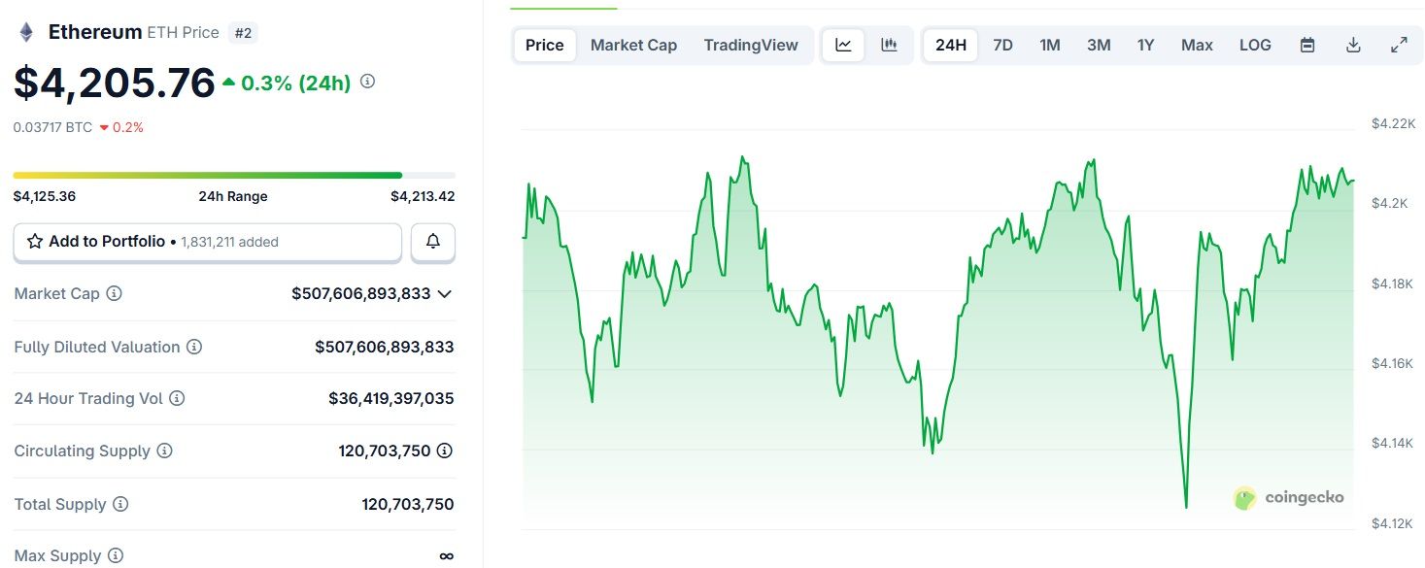Select the line chart icon

click(x=842, y=44)
